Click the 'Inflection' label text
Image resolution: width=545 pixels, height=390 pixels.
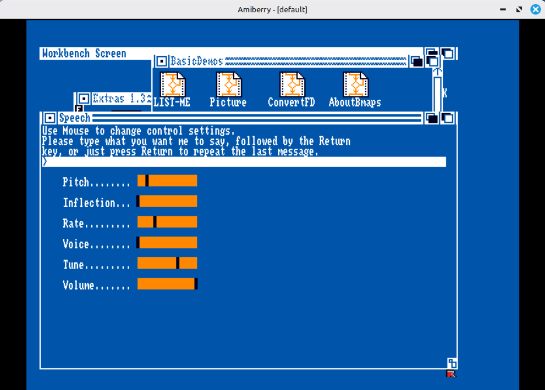point(89,202)
